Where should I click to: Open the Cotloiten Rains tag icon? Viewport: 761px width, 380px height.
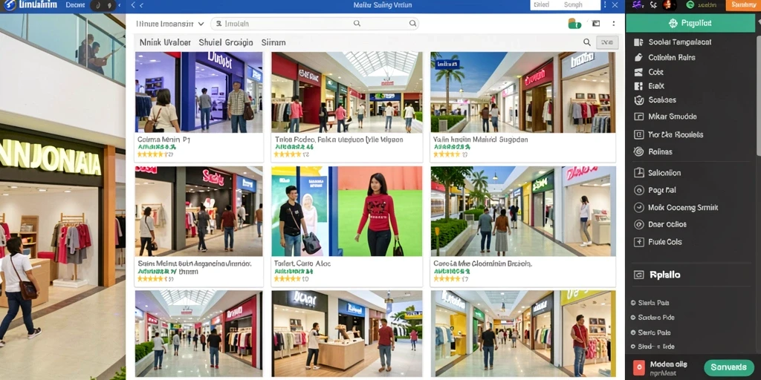tap(638, 57)
